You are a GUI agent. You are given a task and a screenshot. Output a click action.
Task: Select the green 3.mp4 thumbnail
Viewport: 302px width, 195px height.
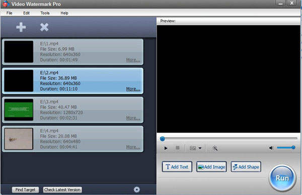(19, 110)
